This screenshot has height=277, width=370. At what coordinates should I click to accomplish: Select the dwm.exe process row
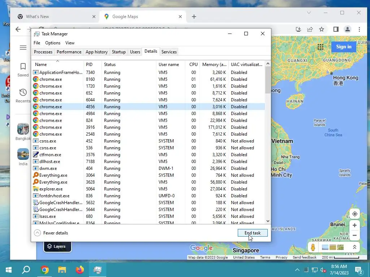[x=148, y=168]
